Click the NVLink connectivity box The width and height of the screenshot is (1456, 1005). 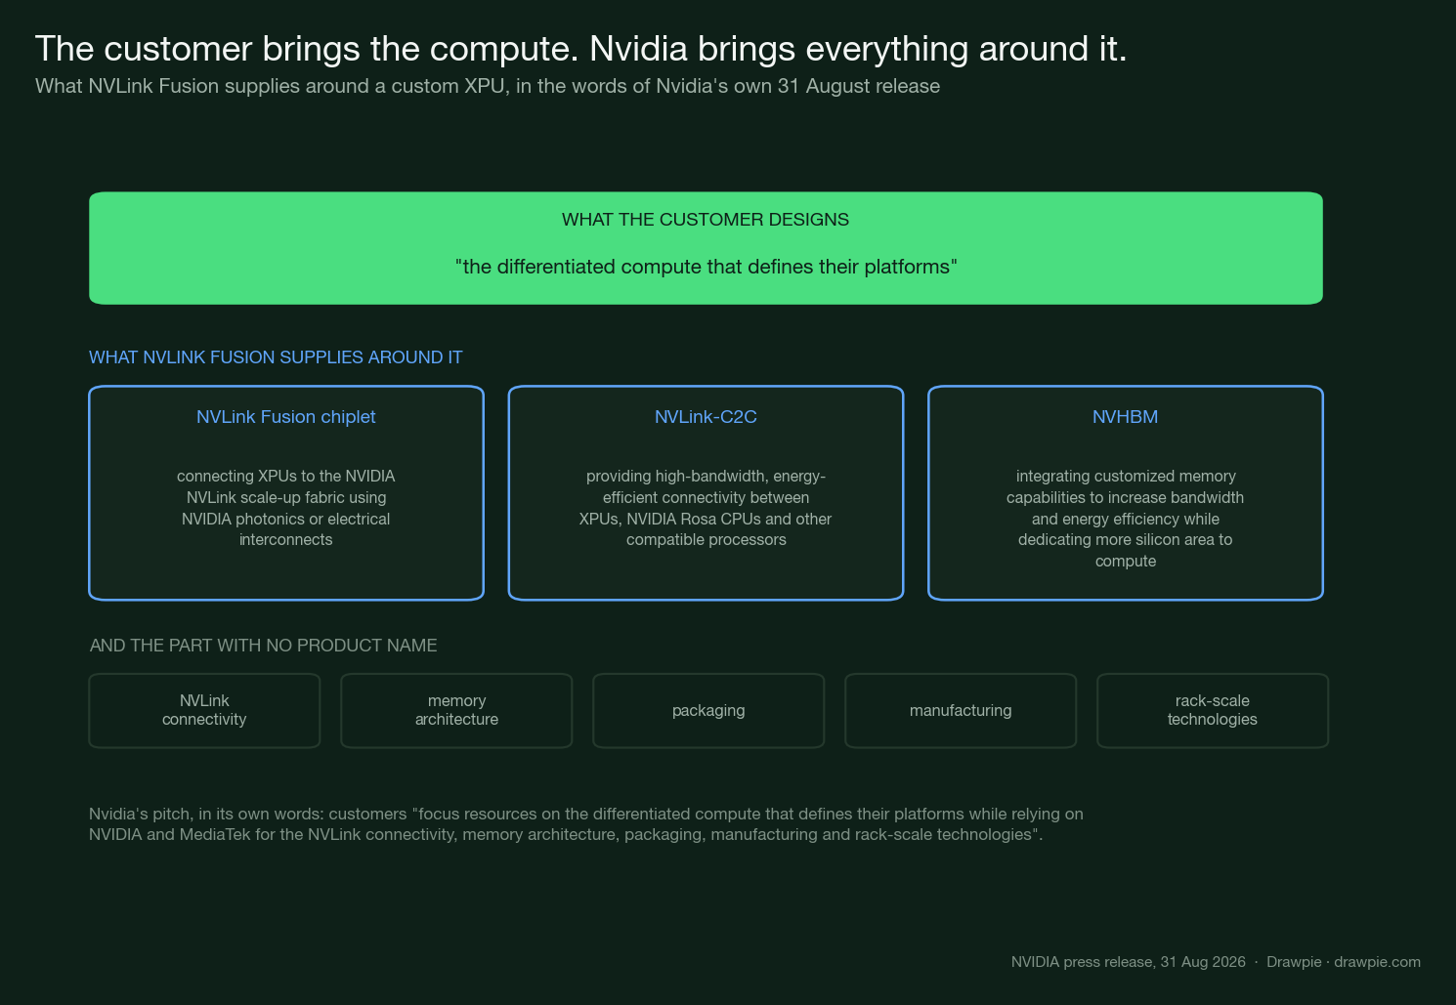(x=204, y=711)
